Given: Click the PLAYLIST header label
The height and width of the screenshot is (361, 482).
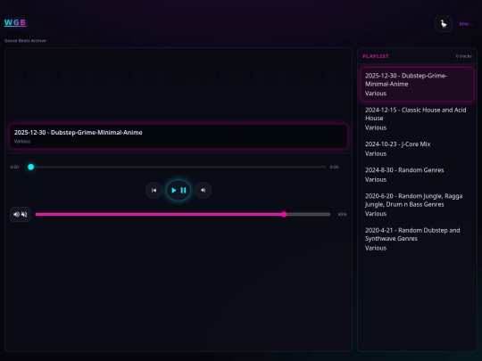Looking at the screenshot, I should pyautogui.click(x=375, y=56).
